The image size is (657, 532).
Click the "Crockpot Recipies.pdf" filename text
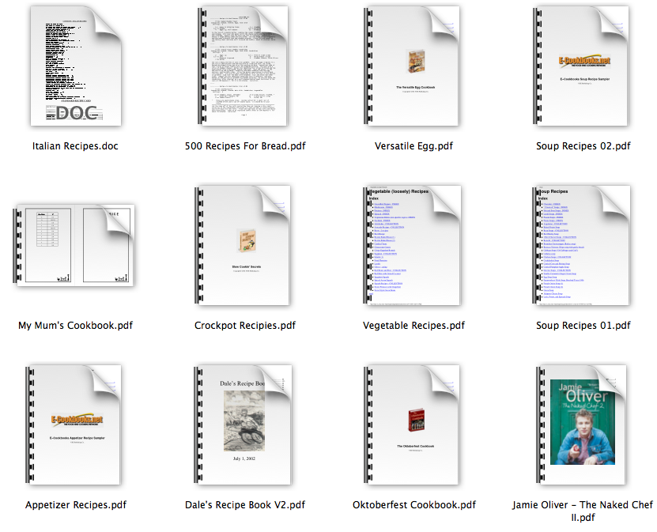[244, 326]
